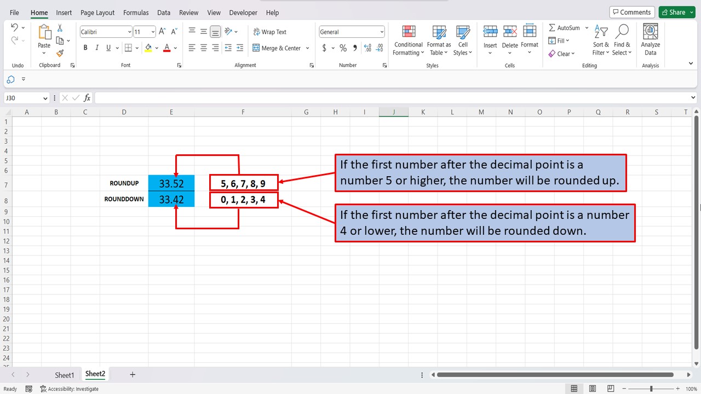Switch to Sheet1
Screen dimensions: 701x394
64,374
